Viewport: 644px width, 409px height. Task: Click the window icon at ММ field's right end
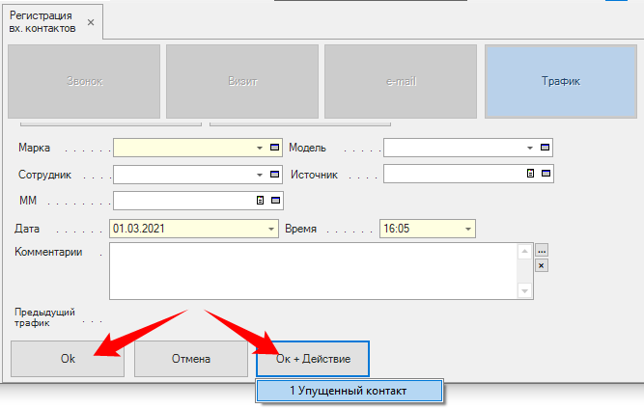click(275, 201)
